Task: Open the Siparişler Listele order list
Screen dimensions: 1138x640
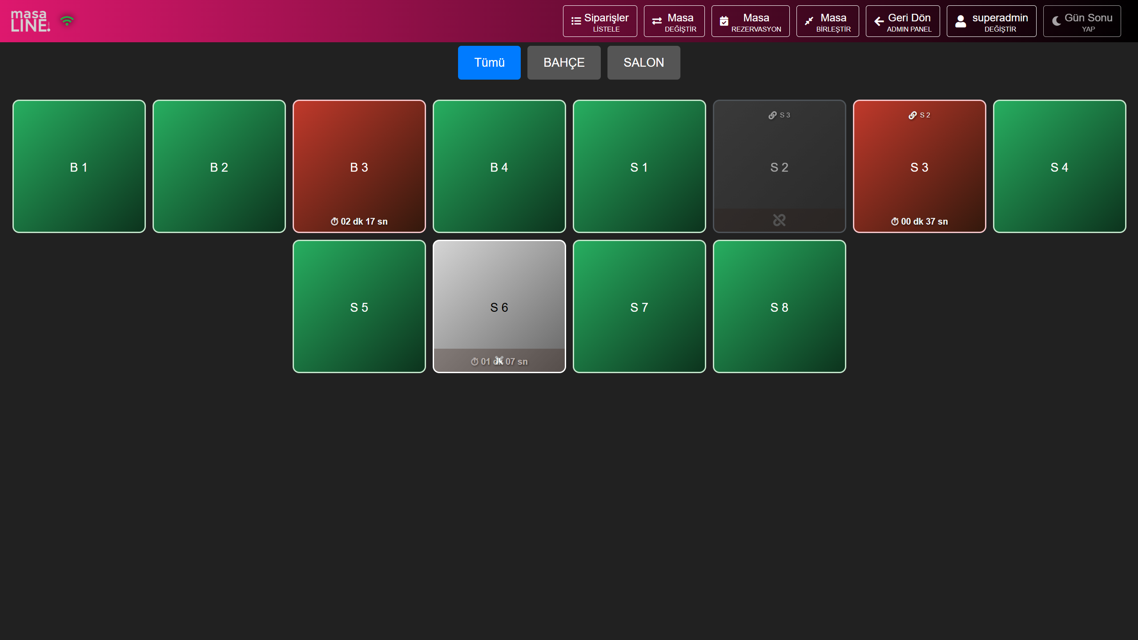Action: [599, 21]
